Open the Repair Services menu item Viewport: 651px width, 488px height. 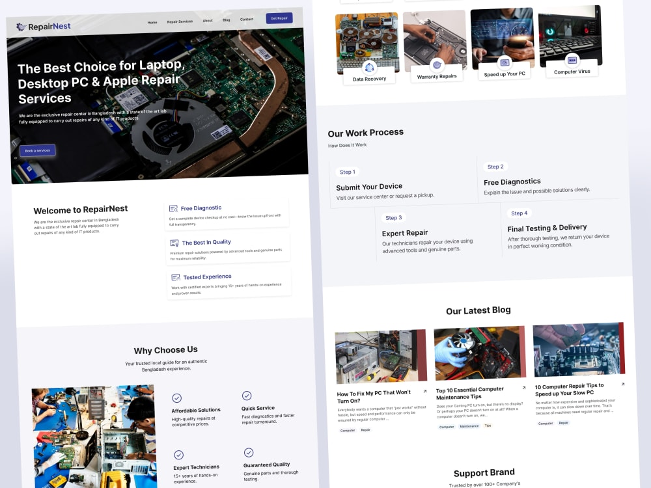(x=180, y=21)
